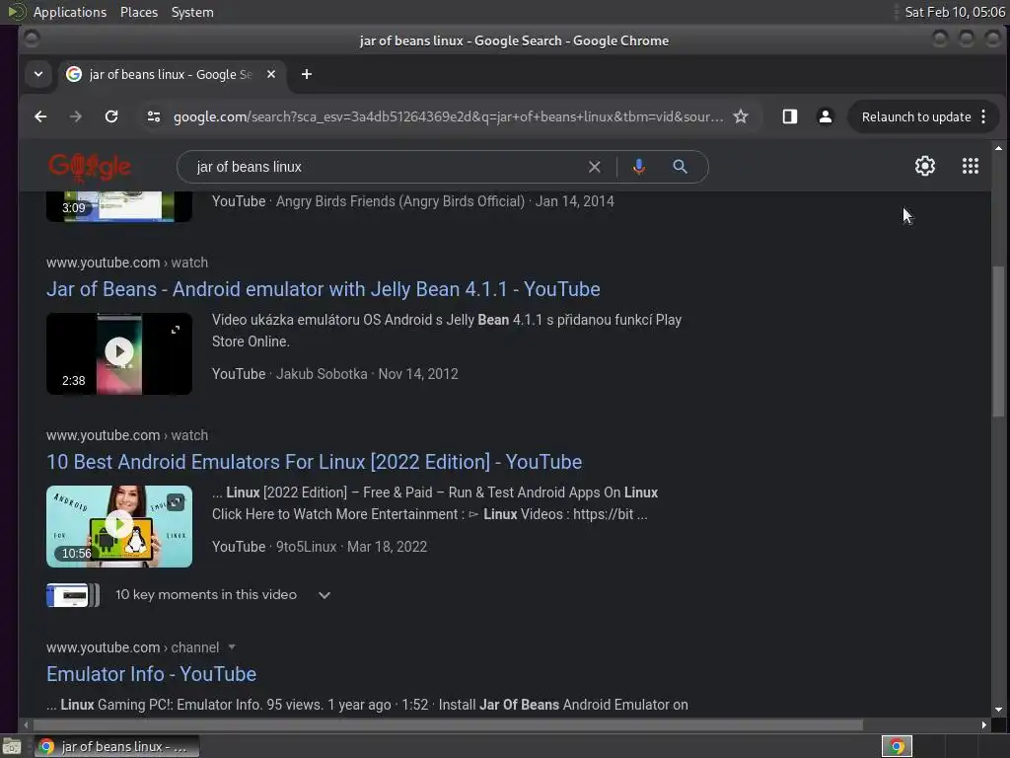The width and height of the screenshot is (1010, 758).
Task: Open dropdown arrow beside youtube.com channel
Action: click(232, 647)
